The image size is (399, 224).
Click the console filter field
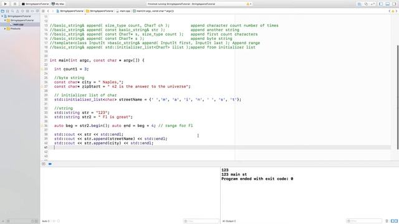(x=364, y=222)
